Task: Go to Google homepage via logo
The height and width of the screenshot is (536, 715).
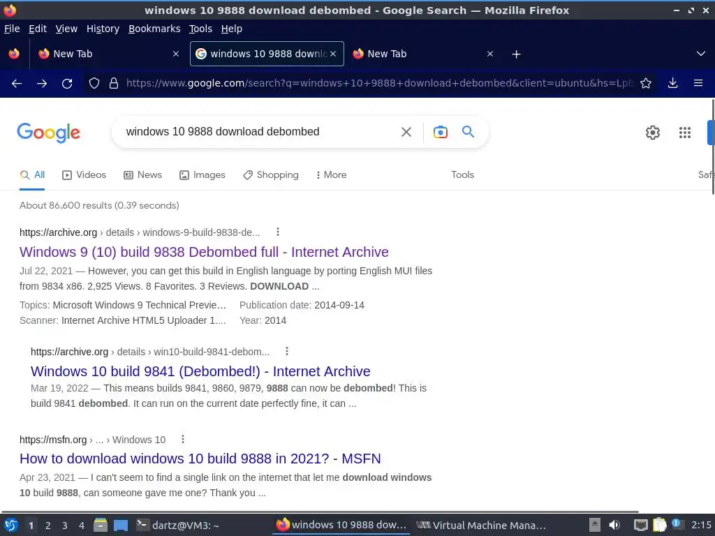Action: 48,133
